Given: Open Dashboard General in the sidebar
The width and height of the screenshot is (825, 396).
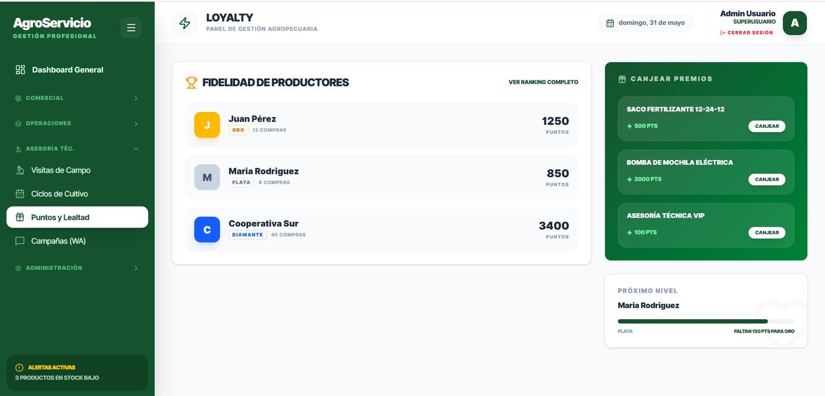Looking at the screenshot, I should tap(77, 70).
